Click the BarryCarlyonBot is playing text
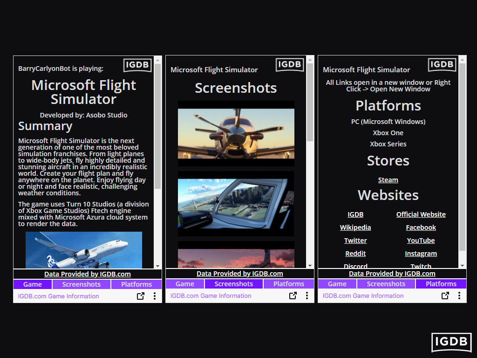Image resolution: width=477 pixels, height=358 pixels. pyautogui.click(x=61, y=69)
